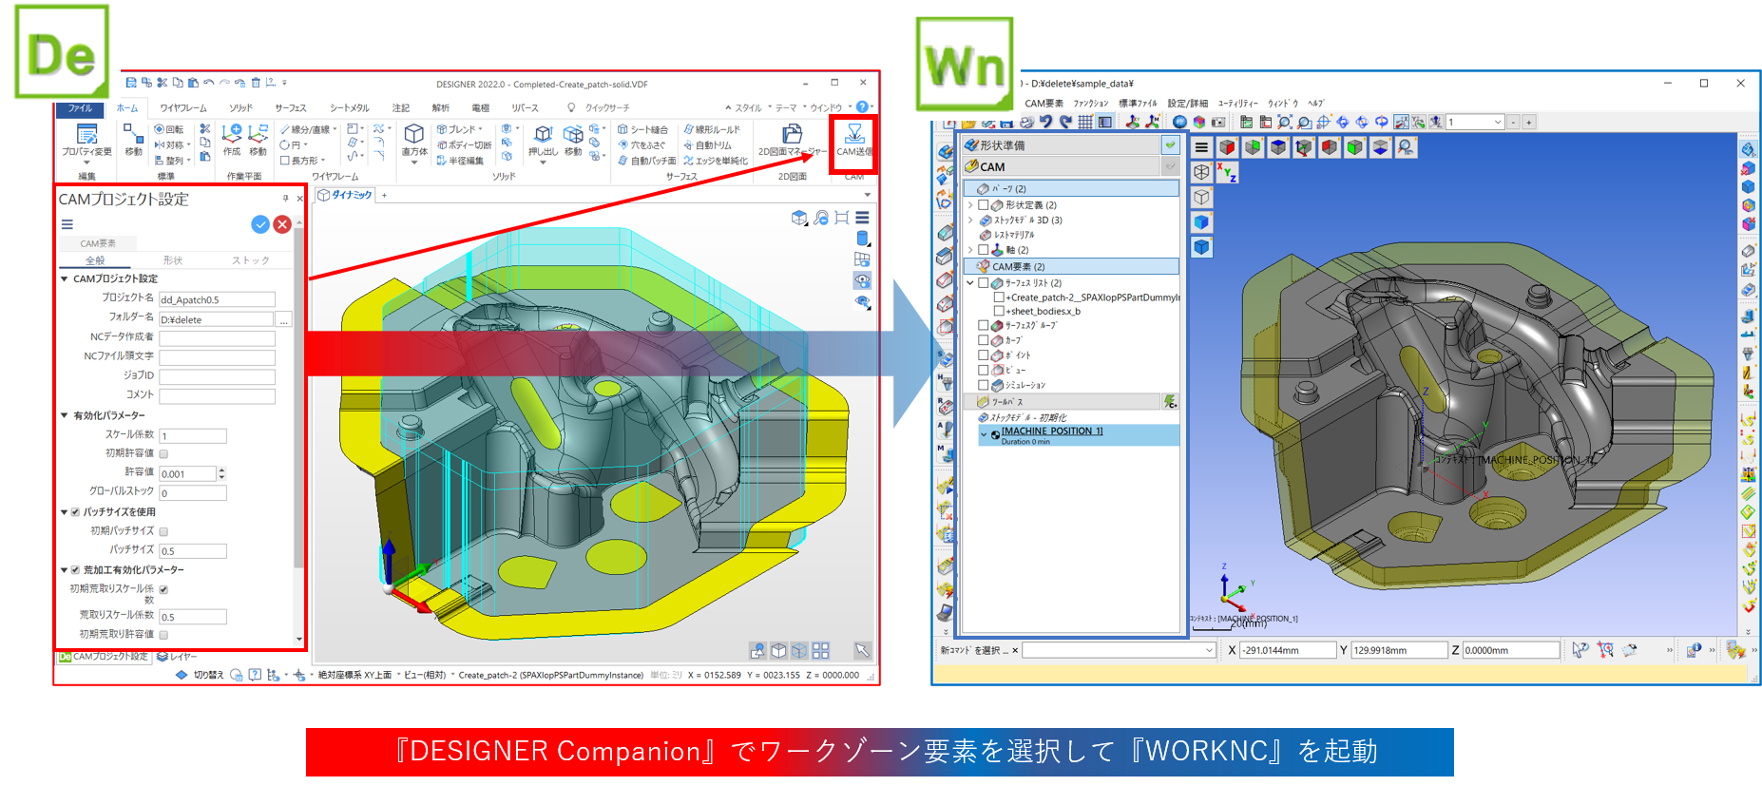The image size is (1762, 786).
Task: Uncheck the 初期荒取りスケール係数 checkbox
Action: click(x=163, y=590)
